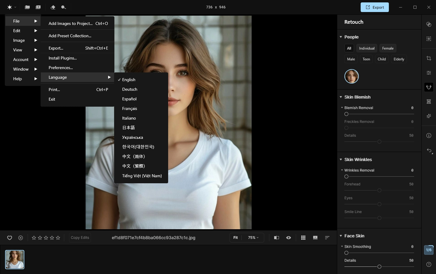Select the Female people filter

pos(388,48)
